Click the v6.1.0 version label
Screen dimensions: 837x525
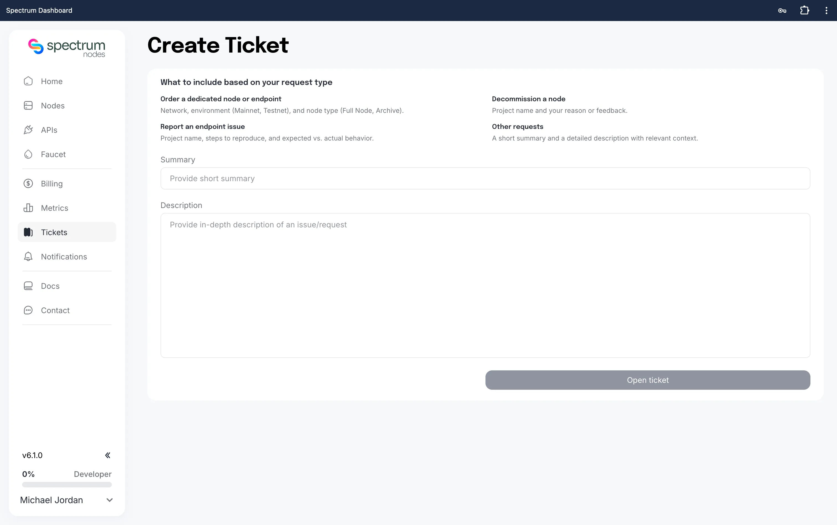pos(32,455)
